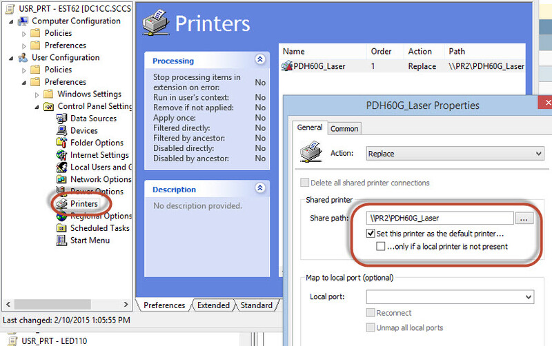Screen dimensions: 552x346
Task: Click the Computer Configuration icon
Action: [23, 21]
